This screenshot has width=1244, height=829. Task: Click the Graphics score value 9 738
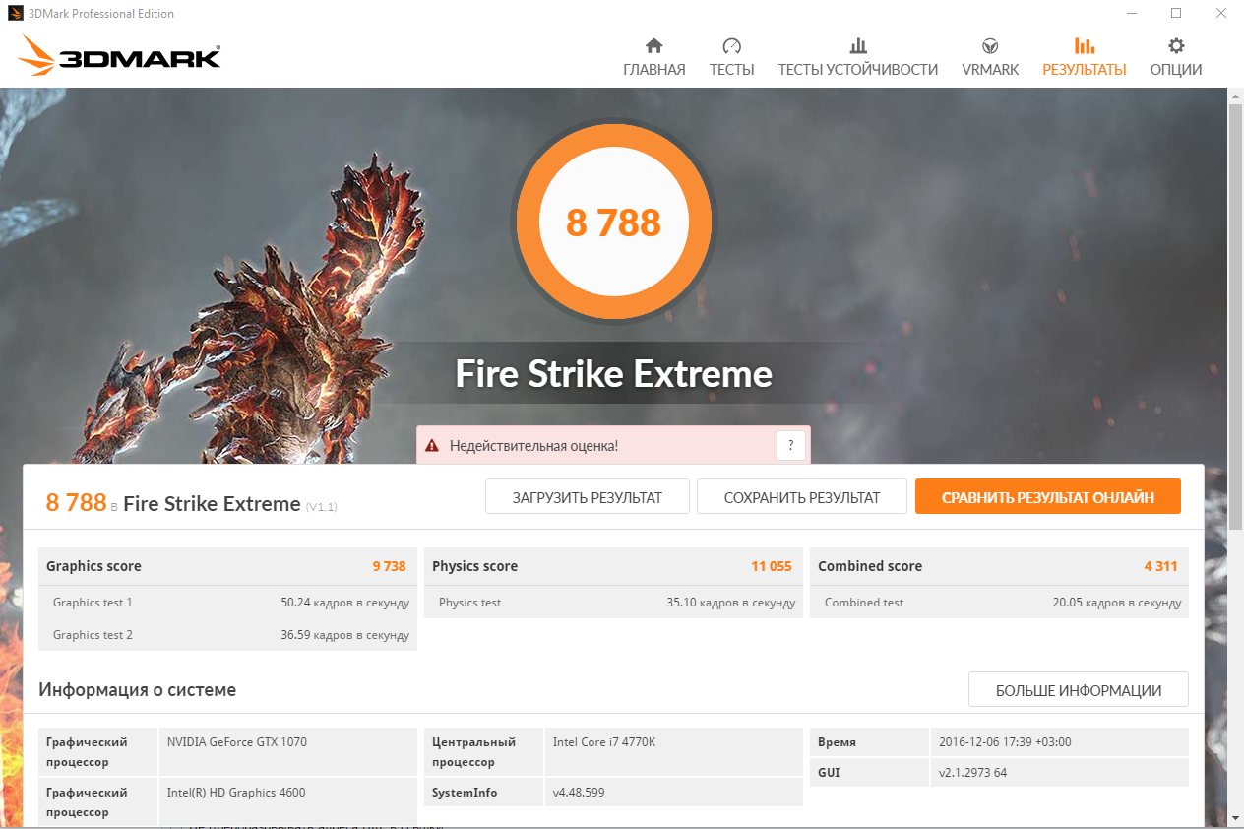click(389, 566)
